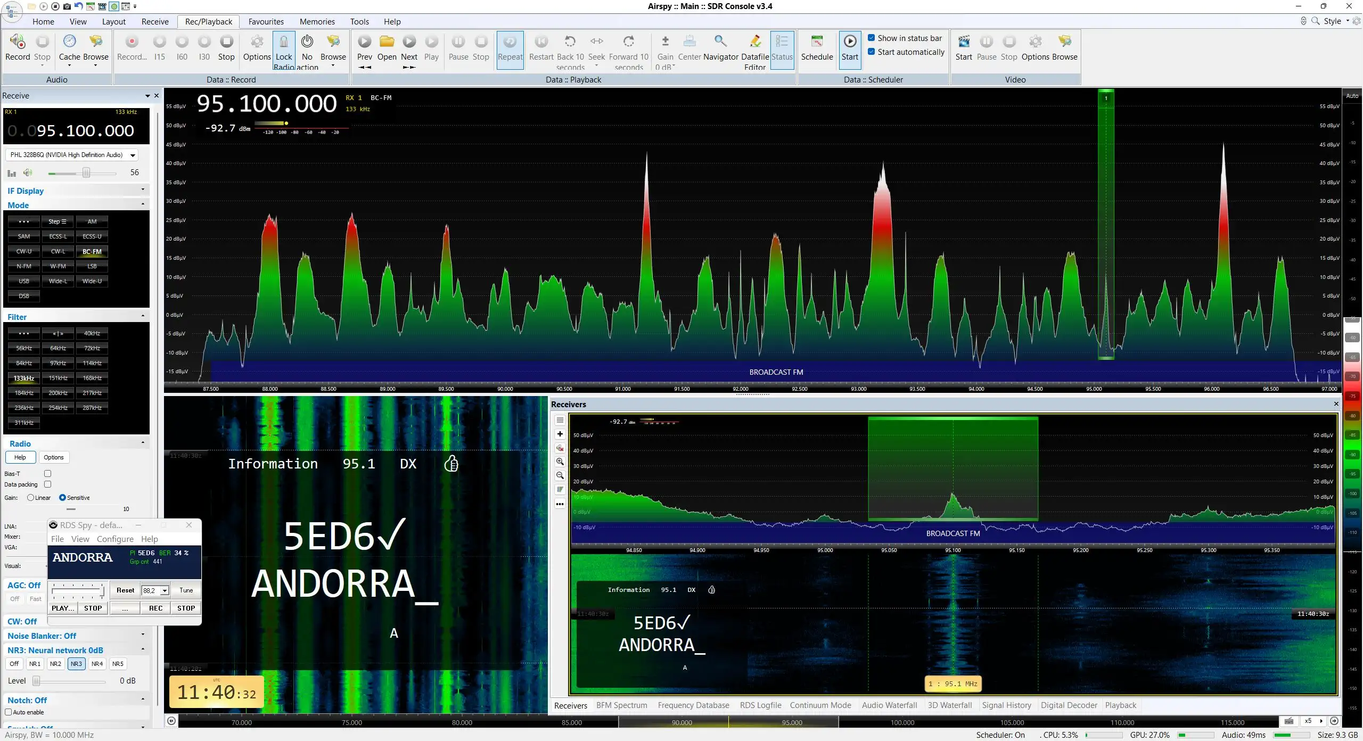
Task: Enable the Bias-T checkbox
Action: click(47, 473)
